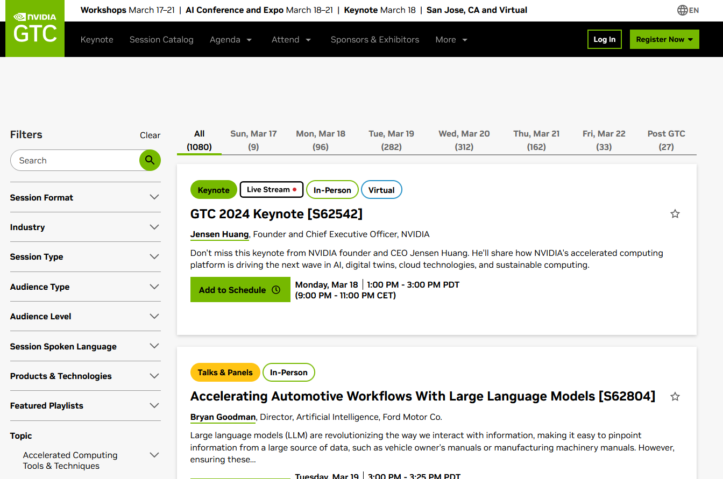
Task: Click the NVIDIA GTC logo
Action: tap(35, 28)
